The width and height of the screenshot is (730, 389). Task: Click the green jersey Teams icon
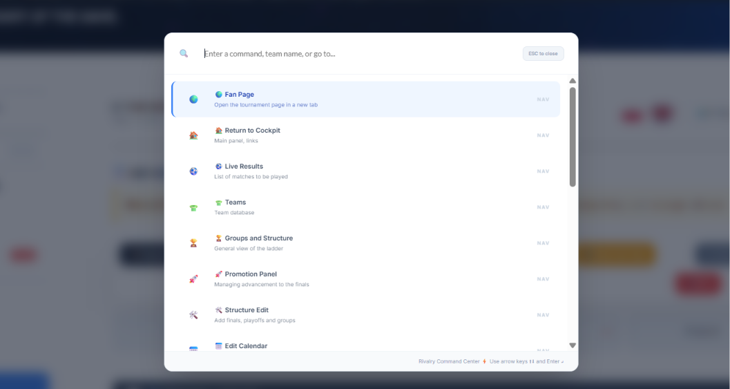click(193, 207)
